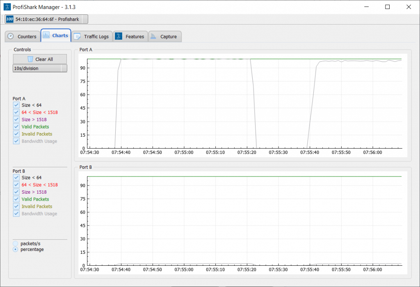
Task: Click the Controls group heading
Action: pos(22,50)
